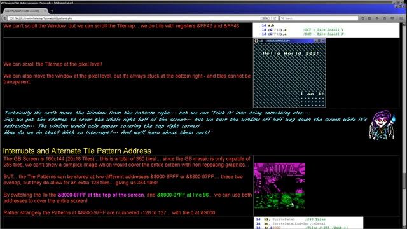Click the magnifier icon in search box

click(x=282, y=18)
